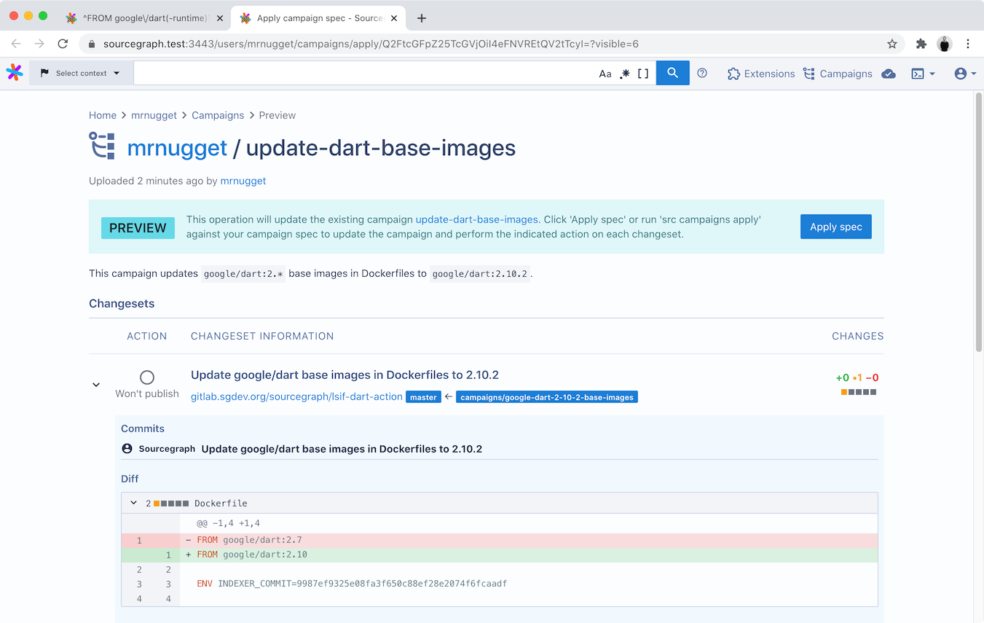Switch to the ^FROM google/dart browser tab
This screenshot has height=623, width=984.
point(143,18)
